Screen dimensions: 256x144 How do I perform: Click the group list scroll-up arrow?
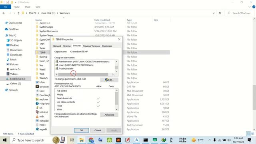(116, 62)
